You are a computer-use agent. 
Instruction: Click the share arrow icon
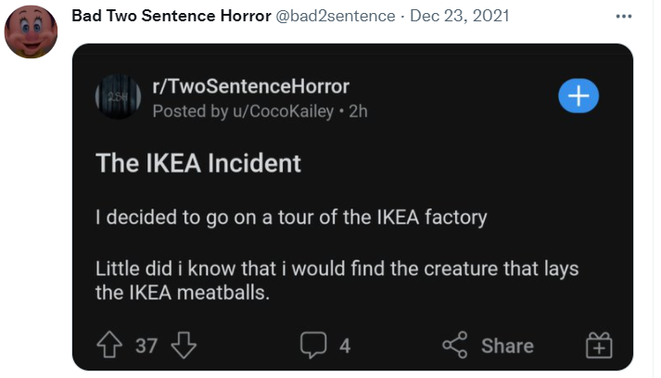click(455, 346)
